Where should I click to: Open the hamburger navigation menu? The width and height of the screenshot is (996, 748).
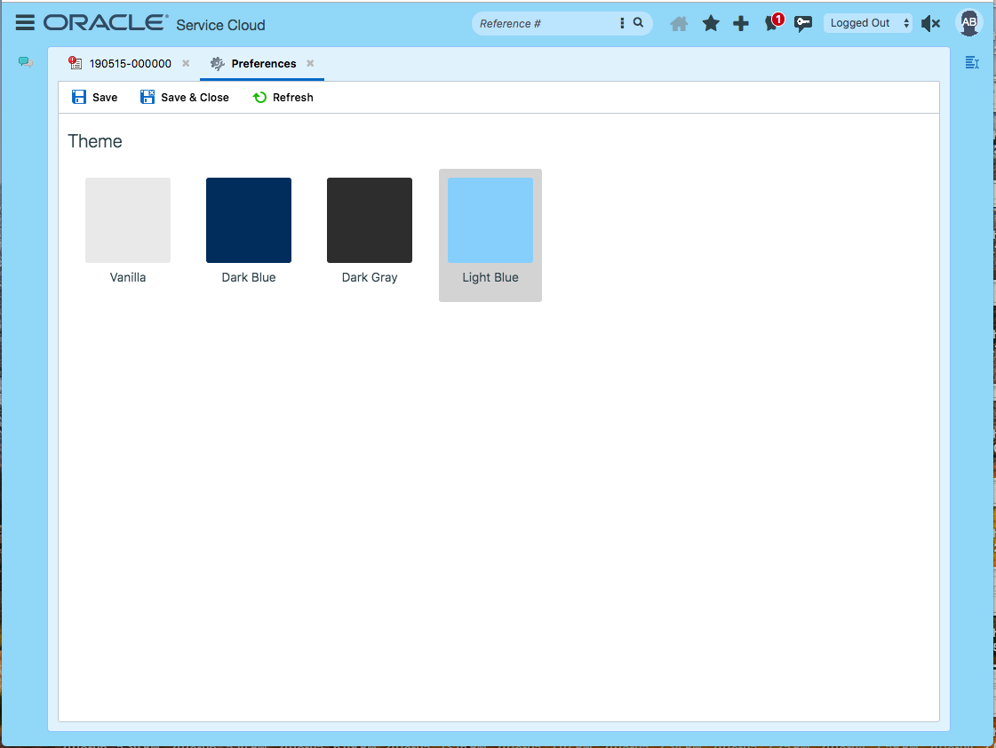(x=25, y=23)
